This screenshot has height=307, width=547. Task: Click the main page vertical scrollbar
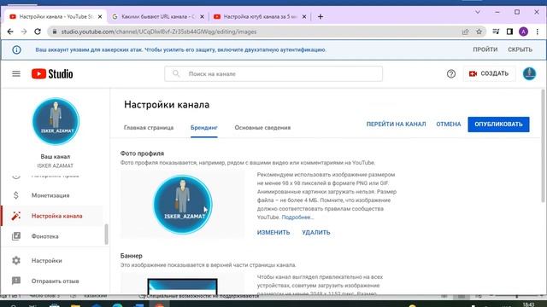[543, 145]
